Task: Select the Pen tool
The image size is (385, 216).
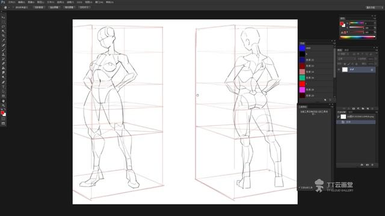Action: [3, 82]
